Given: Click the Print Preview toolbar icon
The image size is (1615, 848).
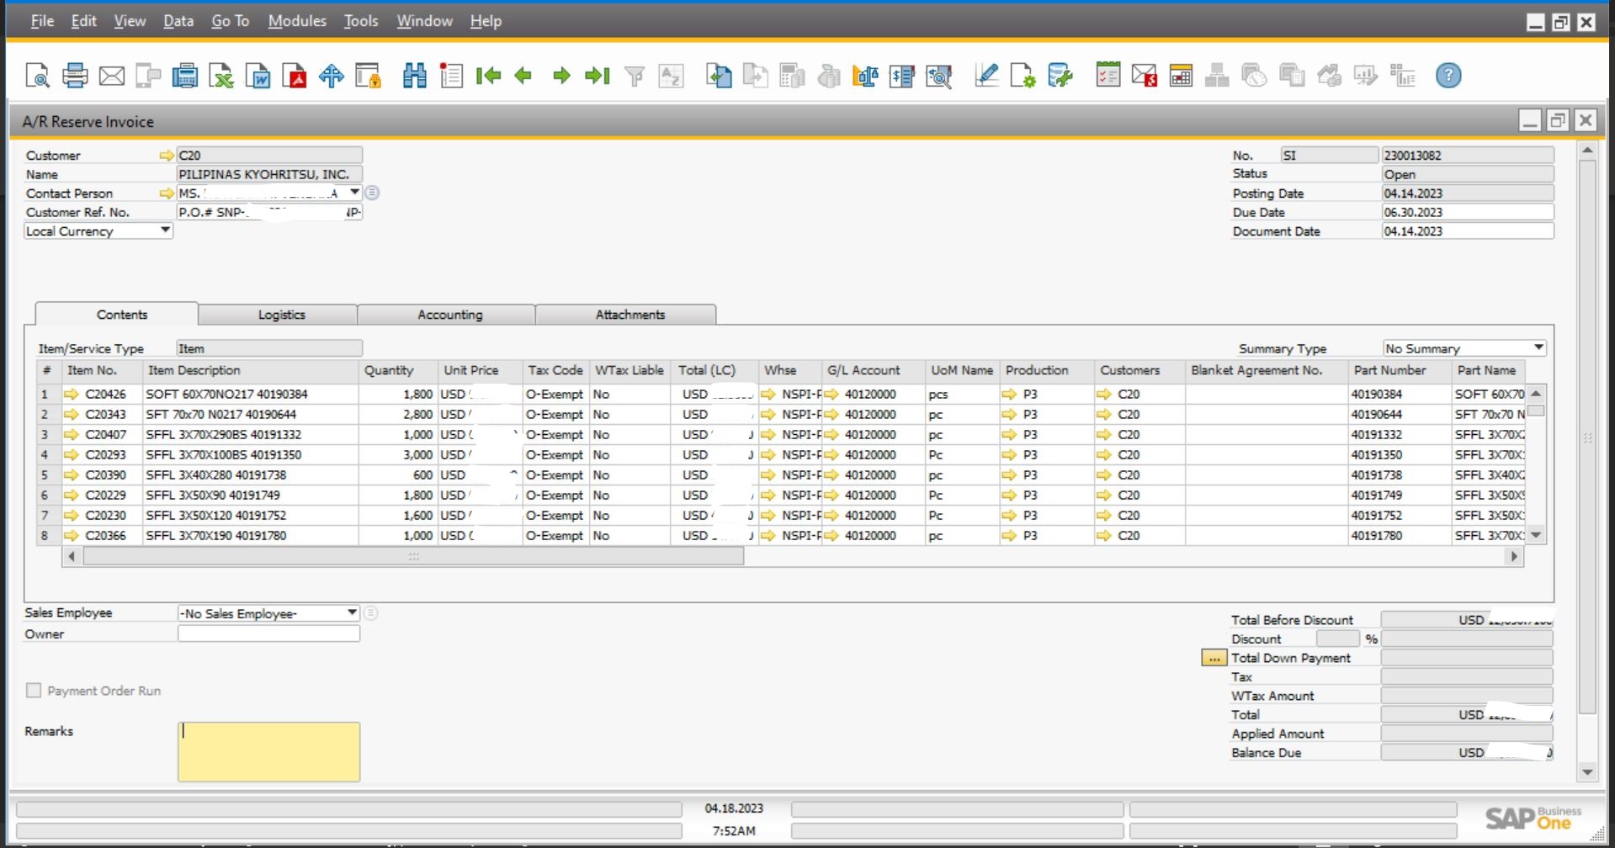Looking at the screenshot, I should point(38,76).
